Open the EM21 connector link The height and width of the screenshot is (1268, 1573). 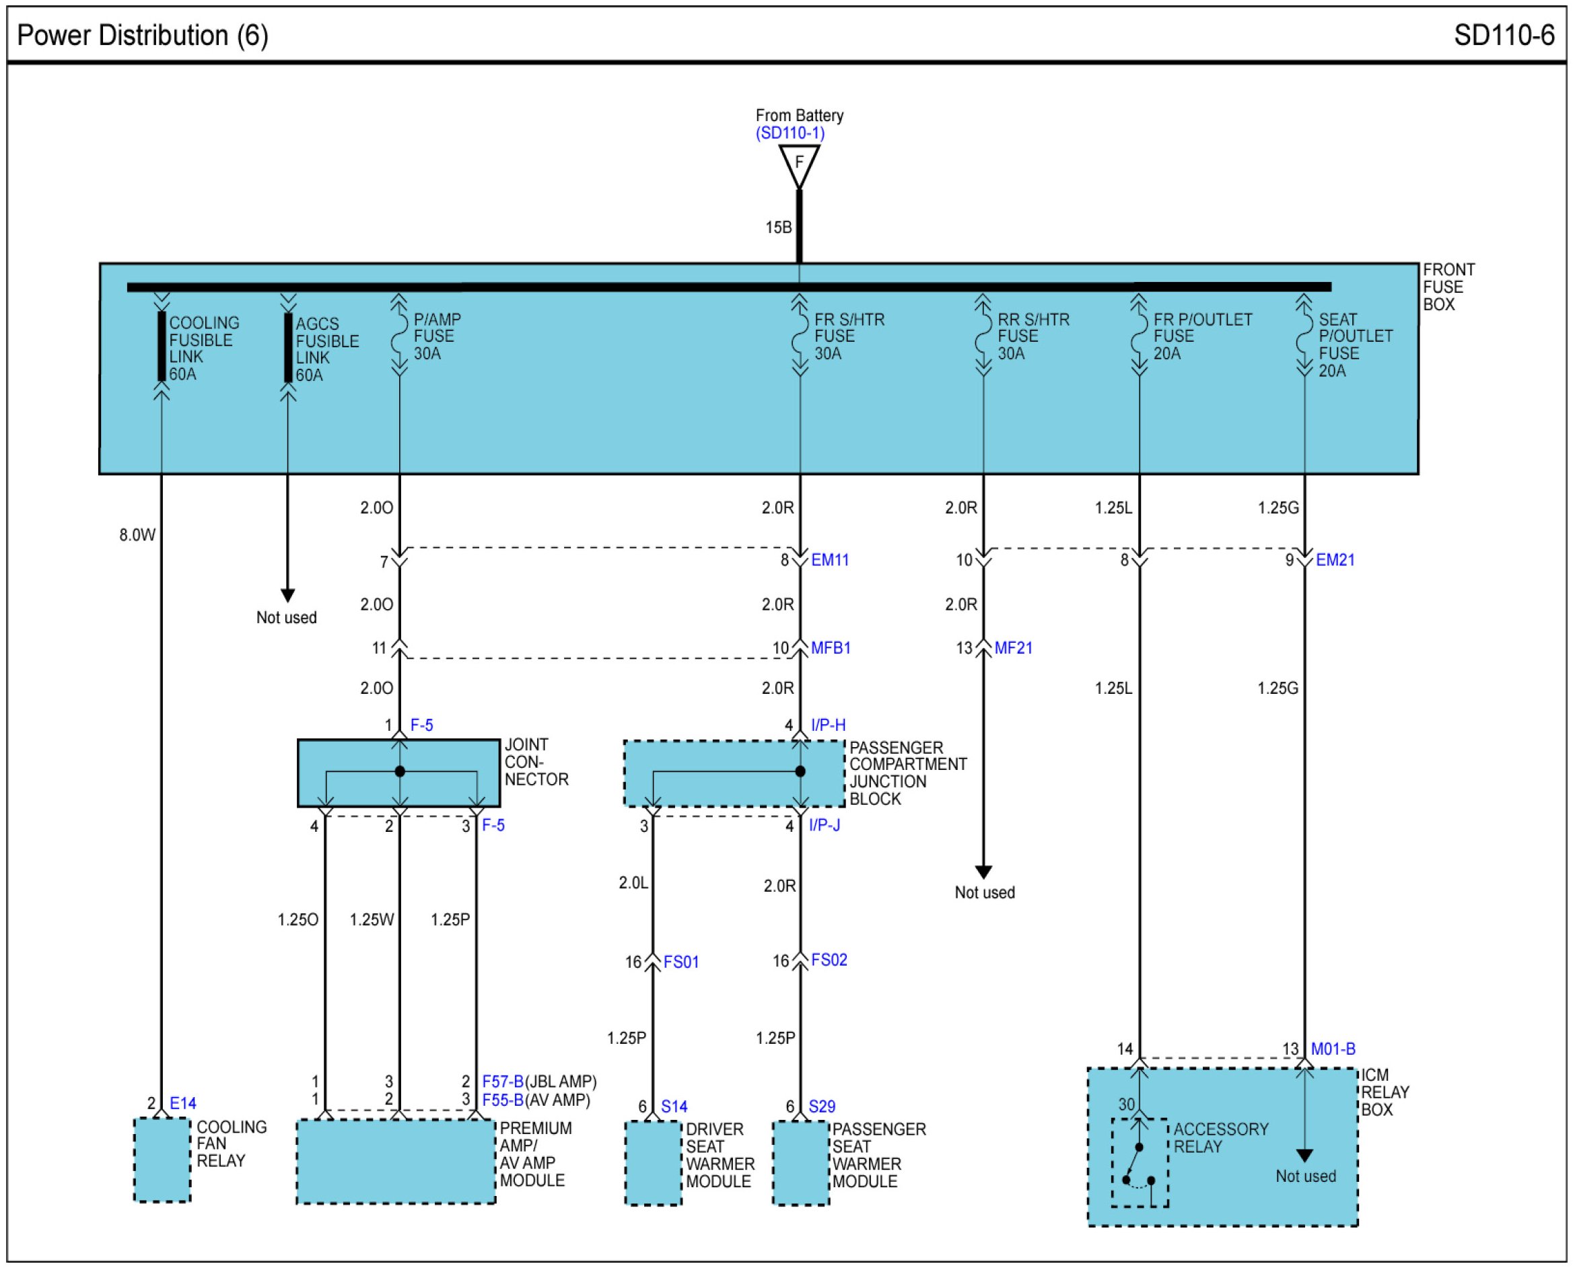1334,560
